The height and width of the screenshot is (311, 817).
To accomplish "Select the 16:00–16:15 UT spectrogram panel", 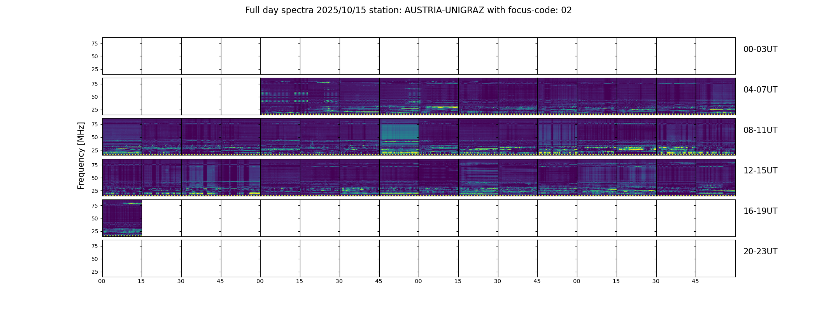I will coord(122,218).
